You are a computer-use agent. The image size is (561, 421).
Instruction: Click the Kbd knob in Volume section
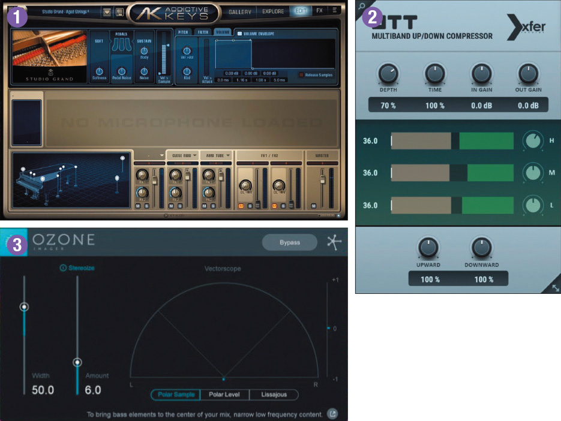coord(187,71)
